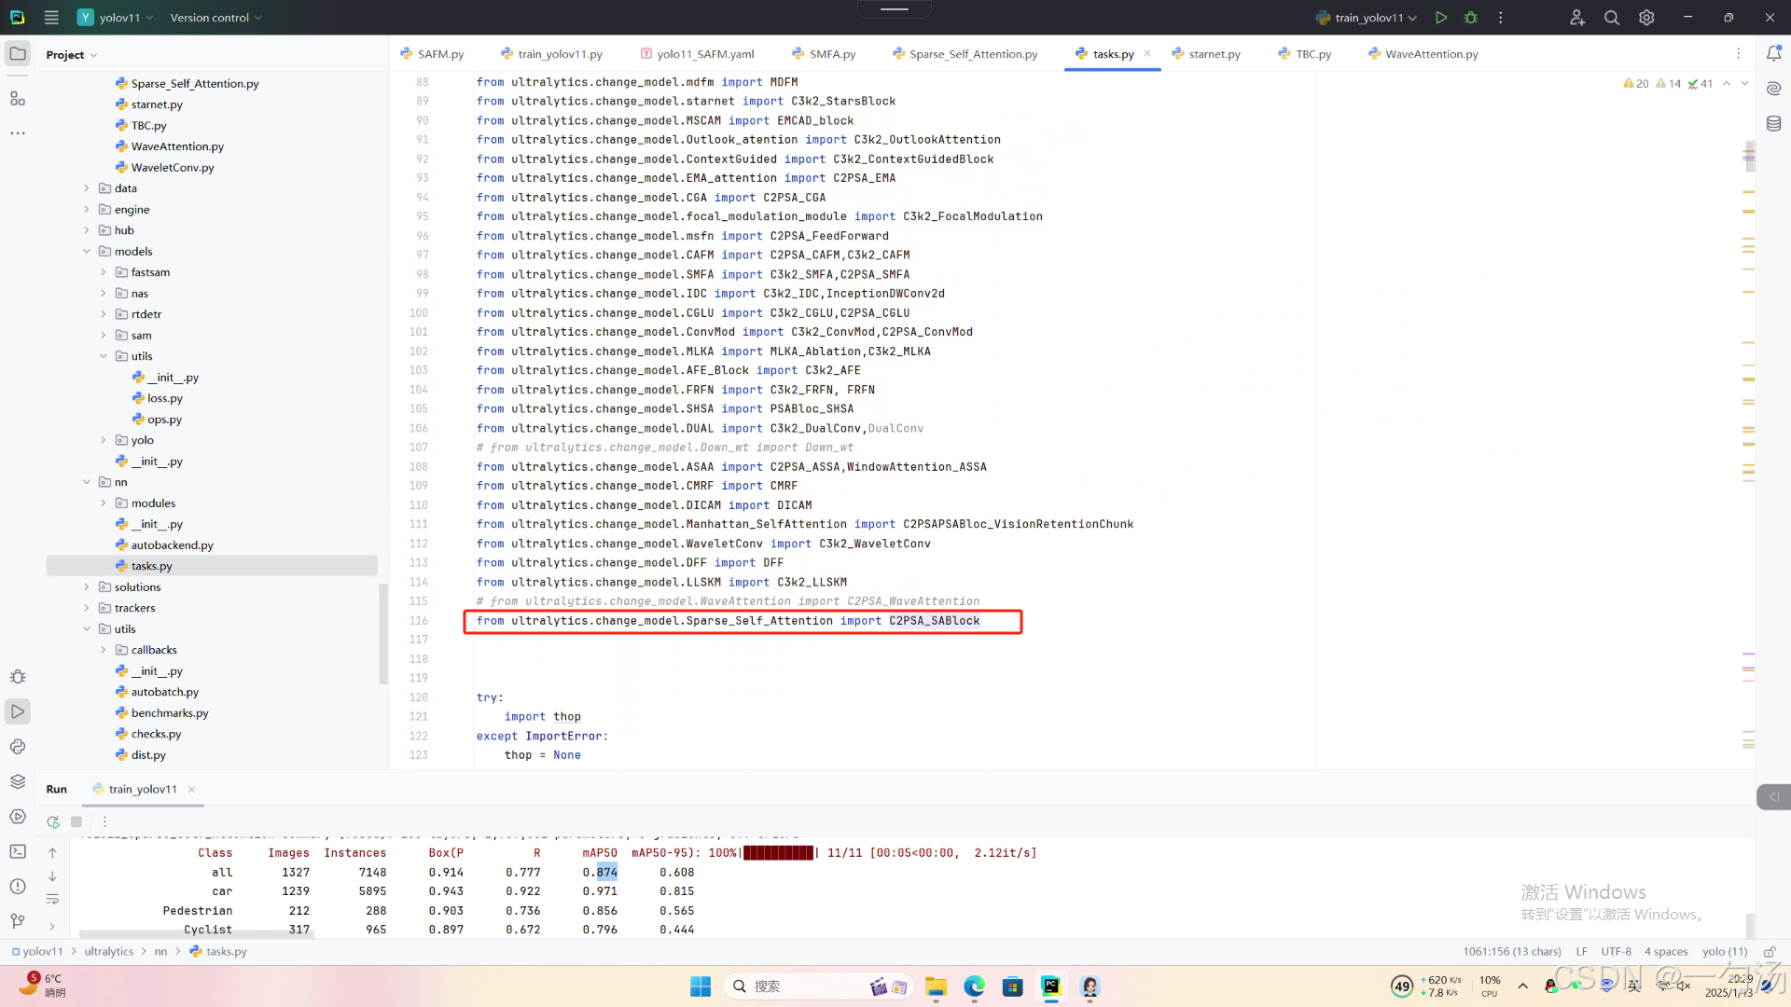Image resolution: width=1791 pixels, height=1007 pixels.
Task: Open the Git tool window icon
Action: (18, 921)
